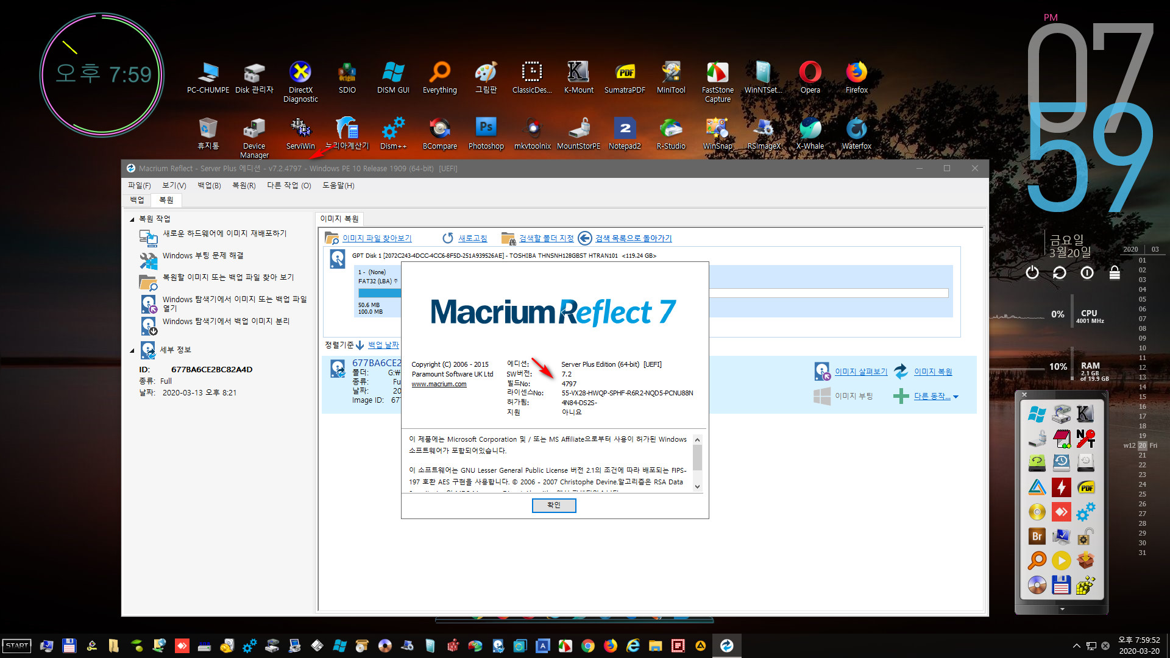
Task: Launch Disk 관리자 desktop shortcut
Action: click(x=254, y=78)
